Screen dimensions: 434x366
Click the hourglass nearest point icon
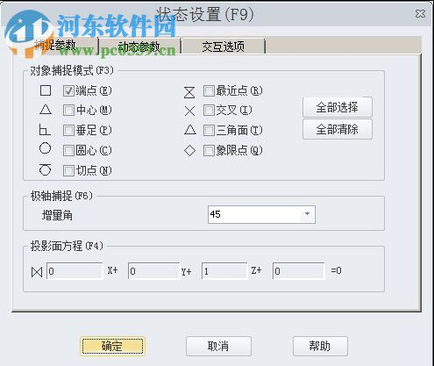pyautogui.click(x=189, y=92)
